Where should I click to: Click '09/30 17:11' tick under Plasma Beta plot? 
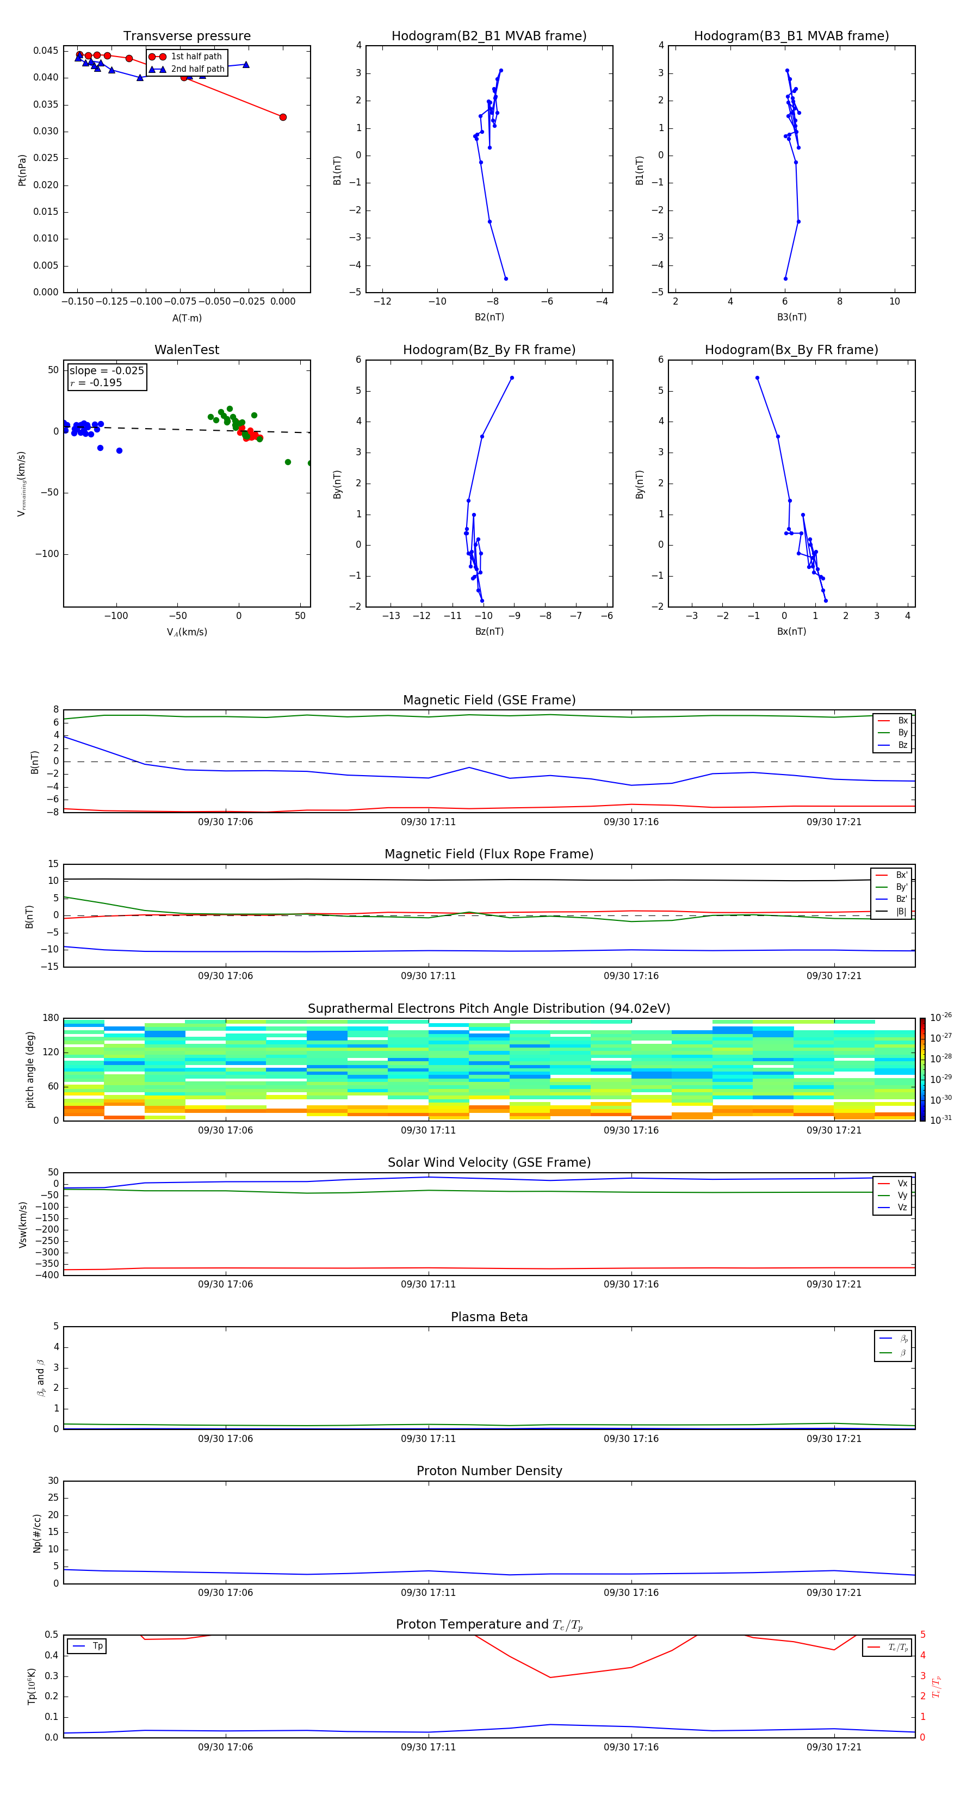(428, 1439)
